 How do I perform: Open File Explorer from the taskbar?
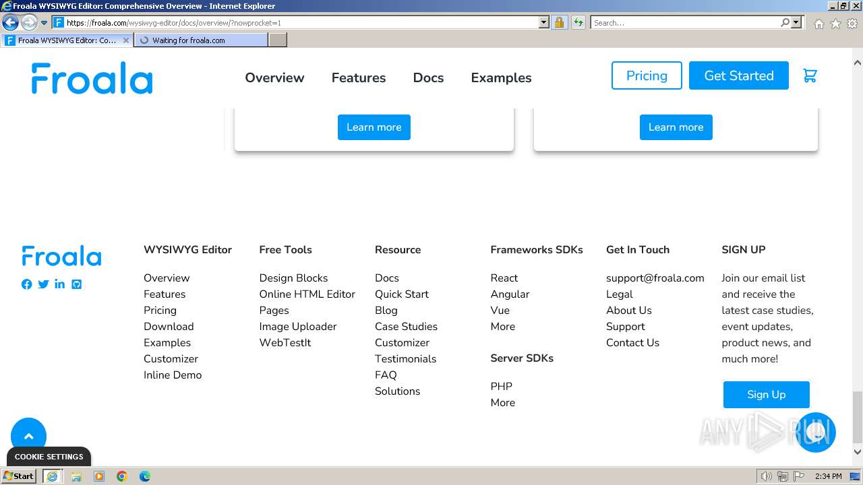click(x=76, y=476)
